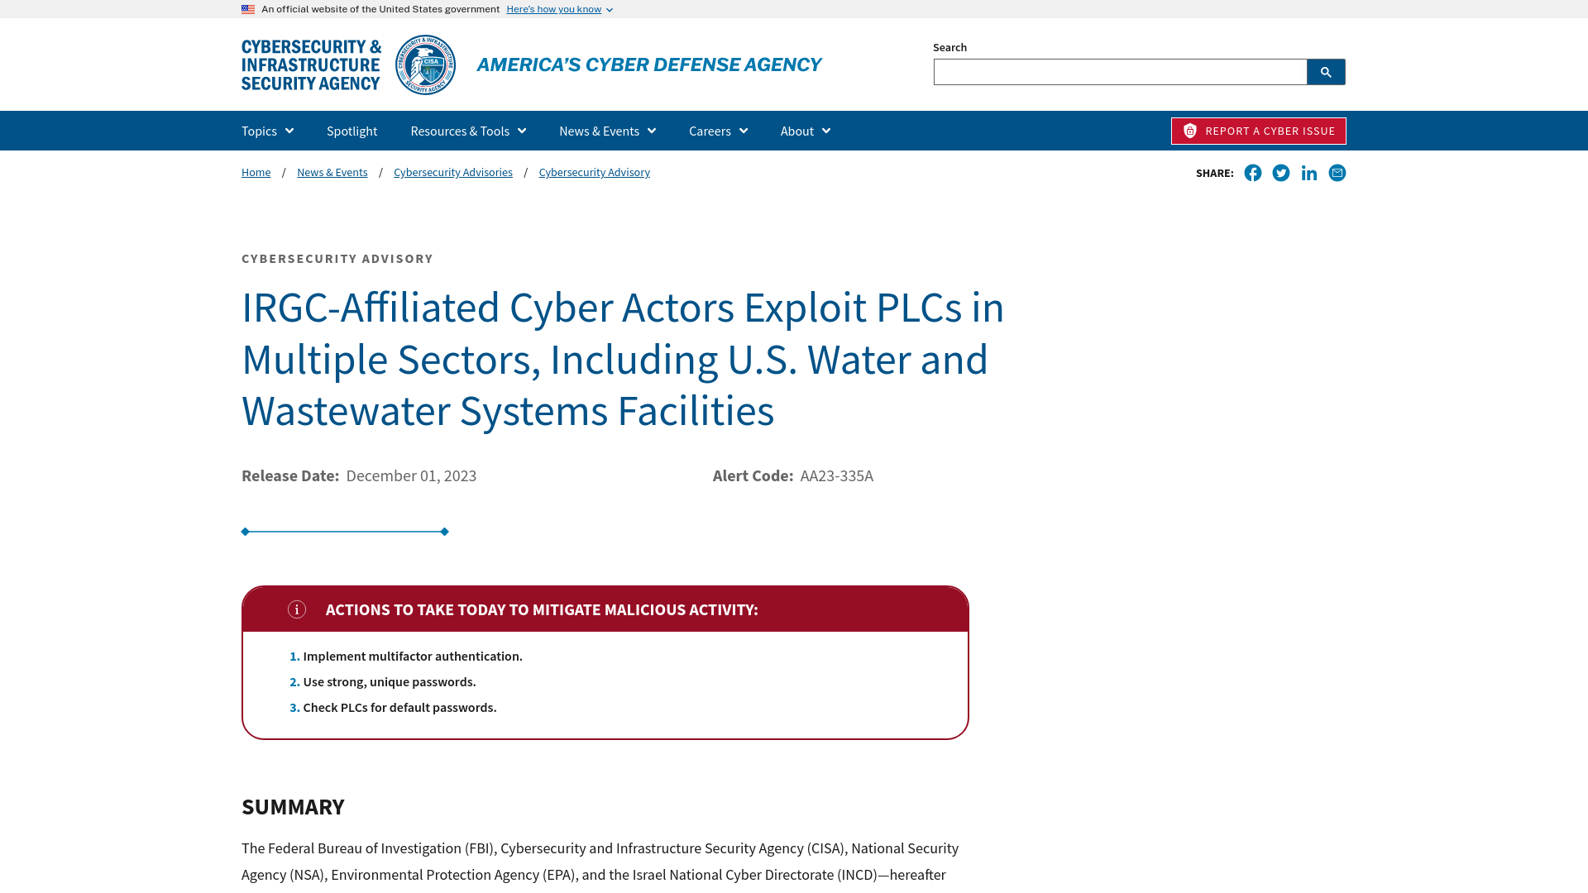Click the LinkedIn share icon
Image resolution: width=1588 pixels, height=893 pixels.
[x=1308, y=172]
